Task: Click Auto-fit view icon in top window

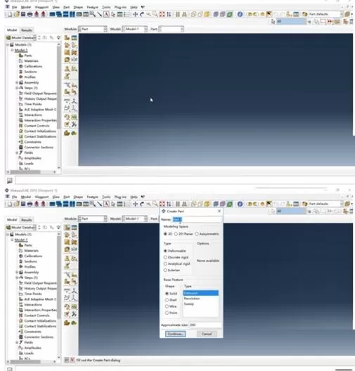Action: click(162, 15)
